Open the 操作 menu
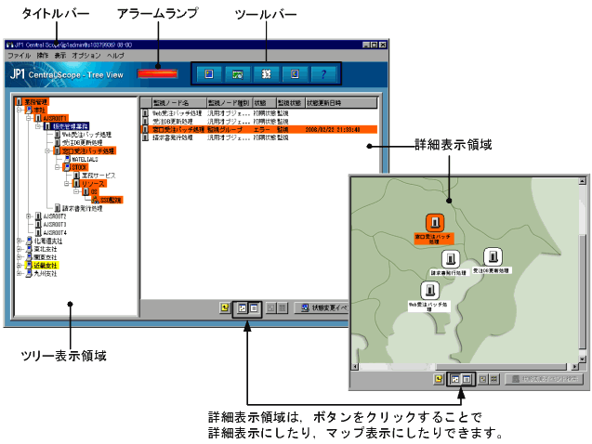The image size is (592, 444). pyautogui.click(x=43, y=56)
